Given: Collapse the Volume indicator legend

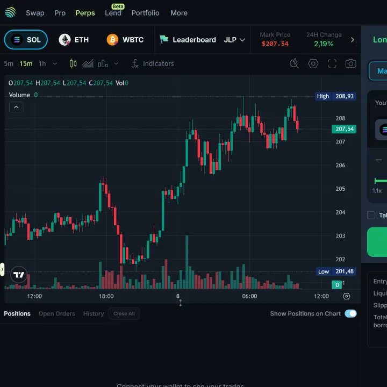Looking at the screenshot, I should (16, 107).
